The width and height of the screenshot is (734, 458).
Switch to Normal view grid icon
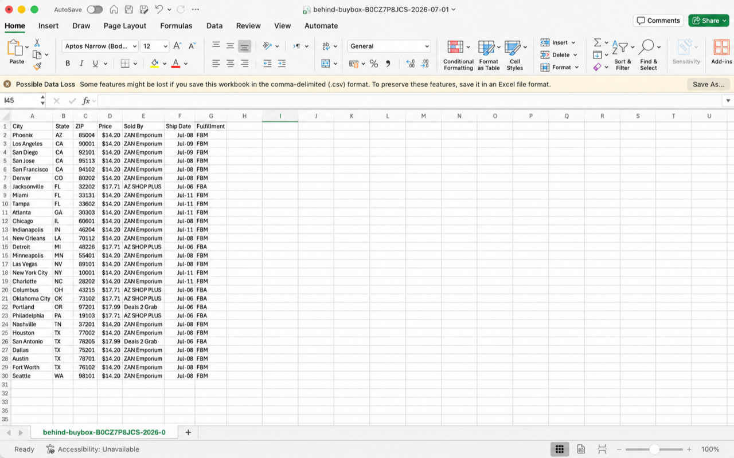pos(560,449)
